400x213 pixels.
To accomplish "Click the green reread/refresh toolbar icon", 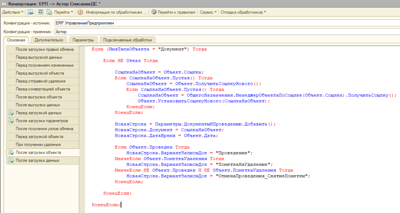I will 39,12.
